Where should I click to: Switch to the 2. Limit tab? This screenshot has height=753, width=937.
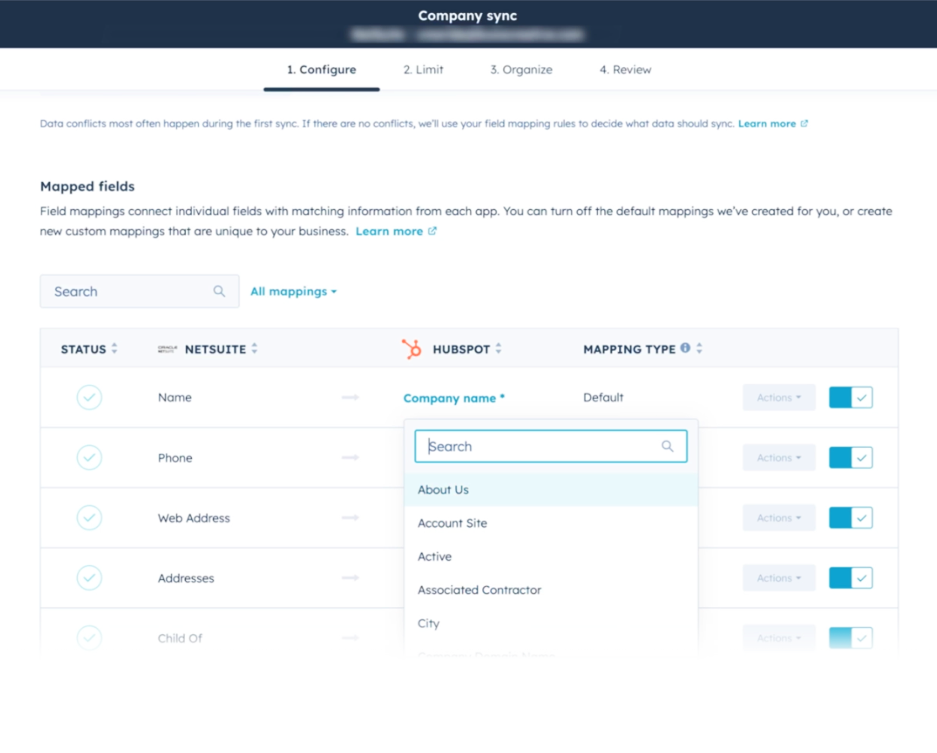coord(423,70)
